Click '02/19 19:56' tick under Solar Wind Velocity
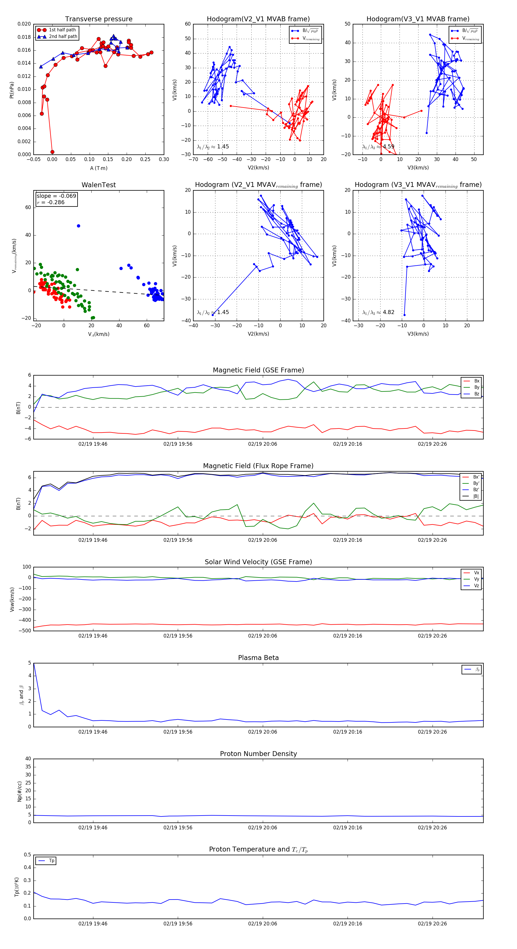Viewport: 517px width, 949px height. (x=178, y=636)
